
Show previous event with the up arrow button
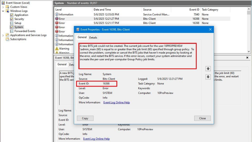(208, 68)
